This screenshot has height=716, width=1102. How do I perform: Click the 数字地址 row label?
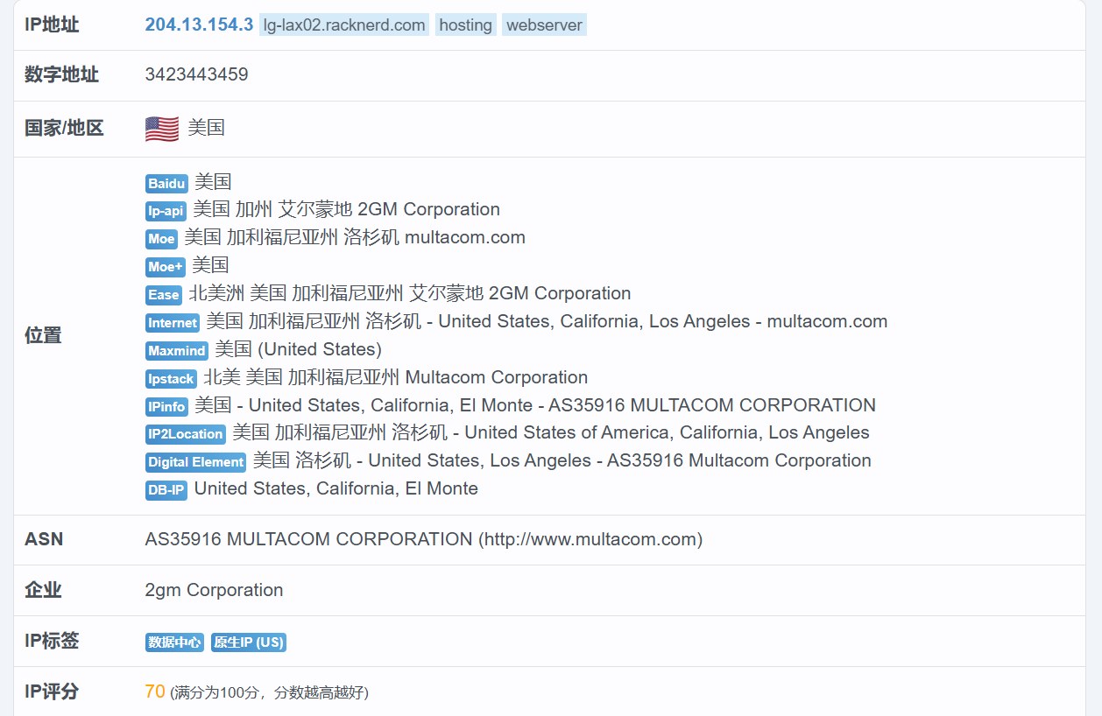pos(61,74)
